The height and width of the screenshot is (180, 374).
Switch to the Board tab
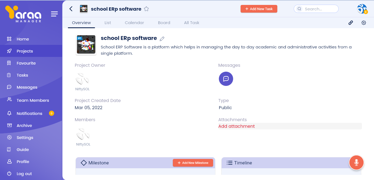[x=164, y=23]
